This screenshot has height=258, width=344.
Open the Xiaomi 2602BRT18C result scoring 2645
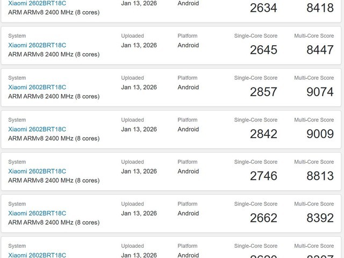tap(37, 45)
